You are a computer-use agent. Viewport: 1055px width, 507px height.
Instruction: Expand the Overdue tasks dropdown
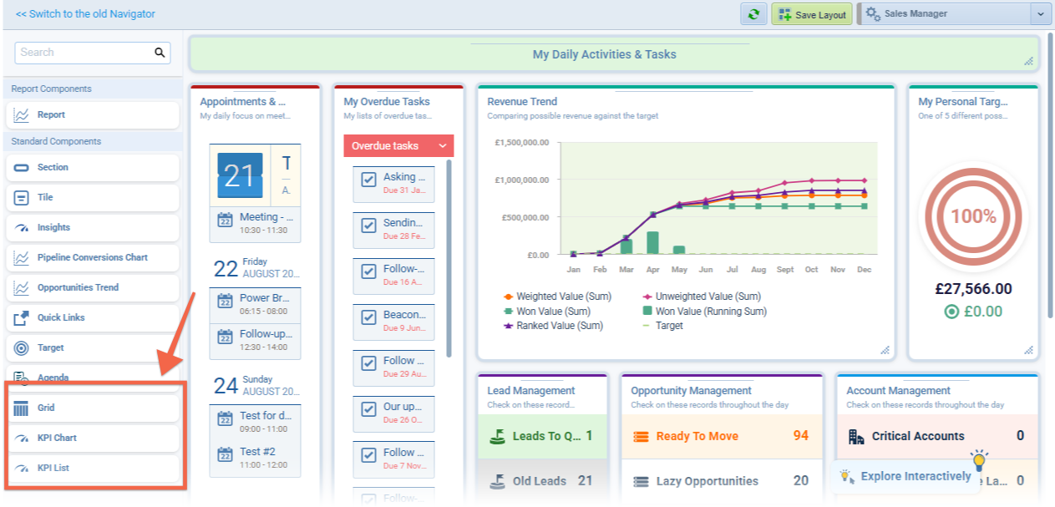(x=443, y=146)
